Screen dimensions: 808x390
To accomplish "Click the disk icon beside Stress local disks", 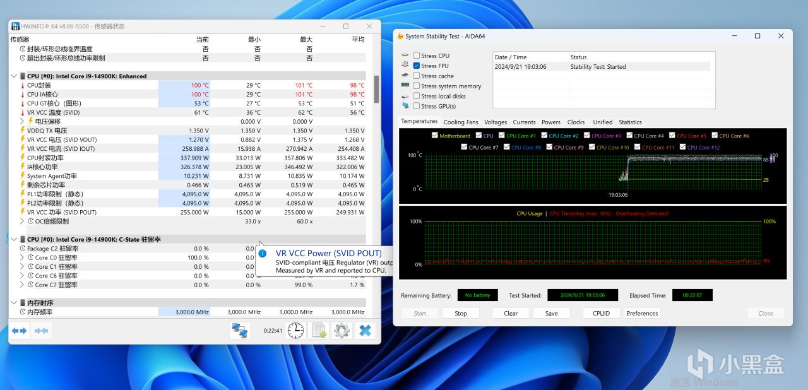I will (405, 96).
